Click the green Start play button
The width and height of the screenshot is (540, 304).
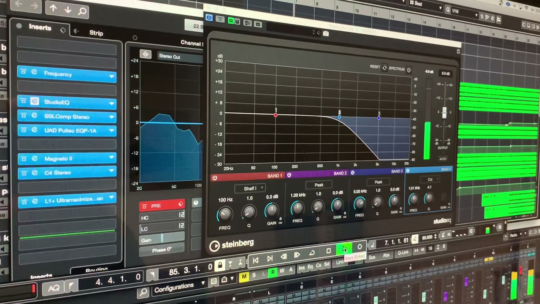[x=344, y=249]
